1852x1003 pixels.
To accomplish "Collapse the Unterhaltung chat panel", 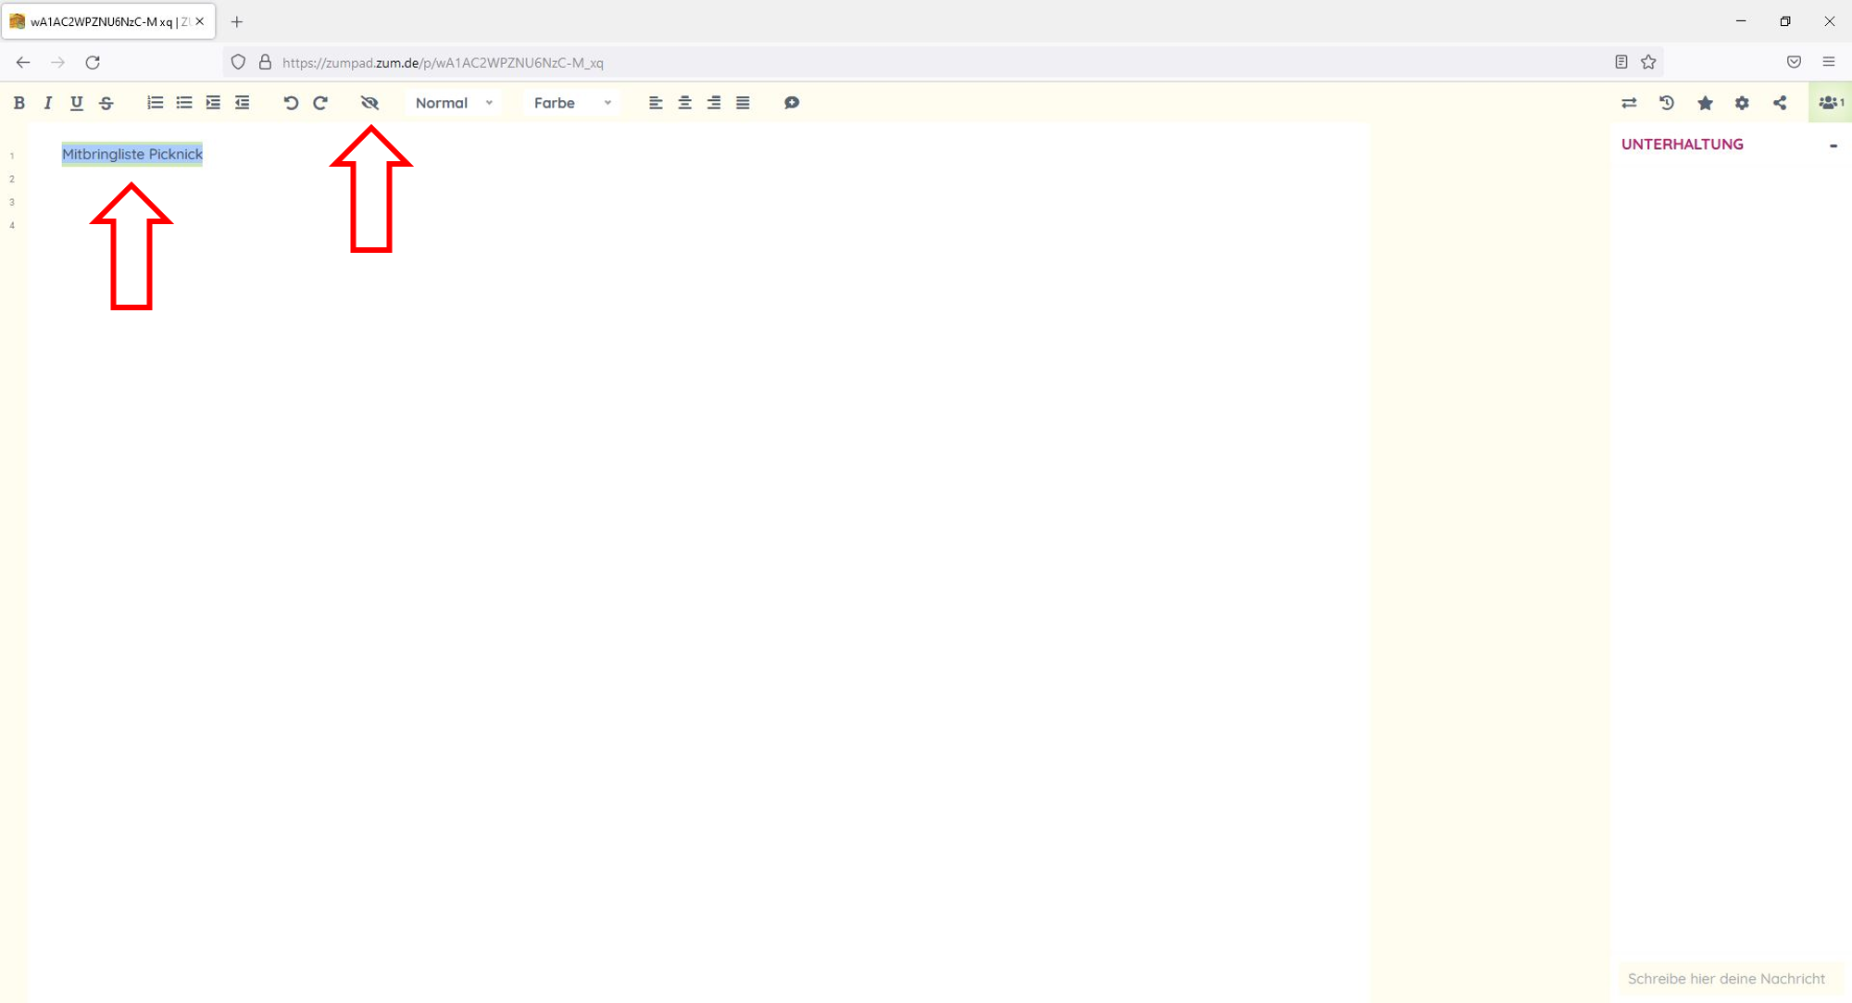I will [1833, 145].
